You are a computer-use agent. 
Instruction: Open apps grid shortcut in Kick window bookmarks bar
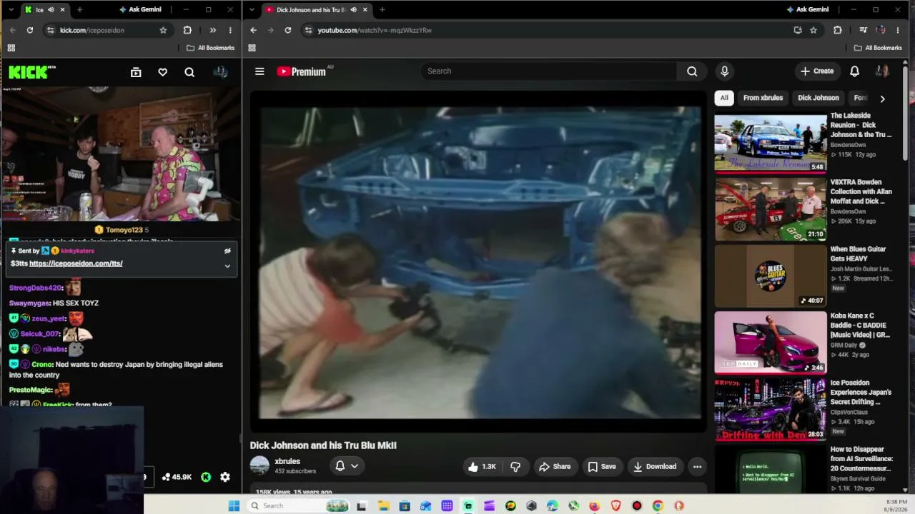pos(11,48)
